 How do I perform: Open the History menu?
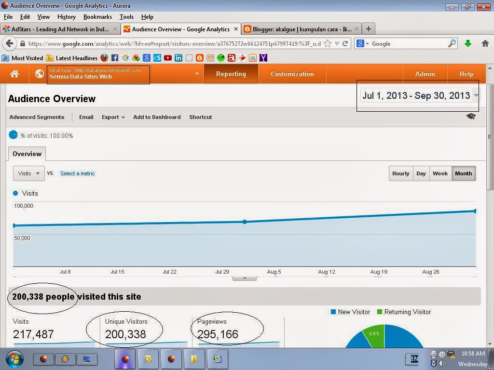point(67,17)
